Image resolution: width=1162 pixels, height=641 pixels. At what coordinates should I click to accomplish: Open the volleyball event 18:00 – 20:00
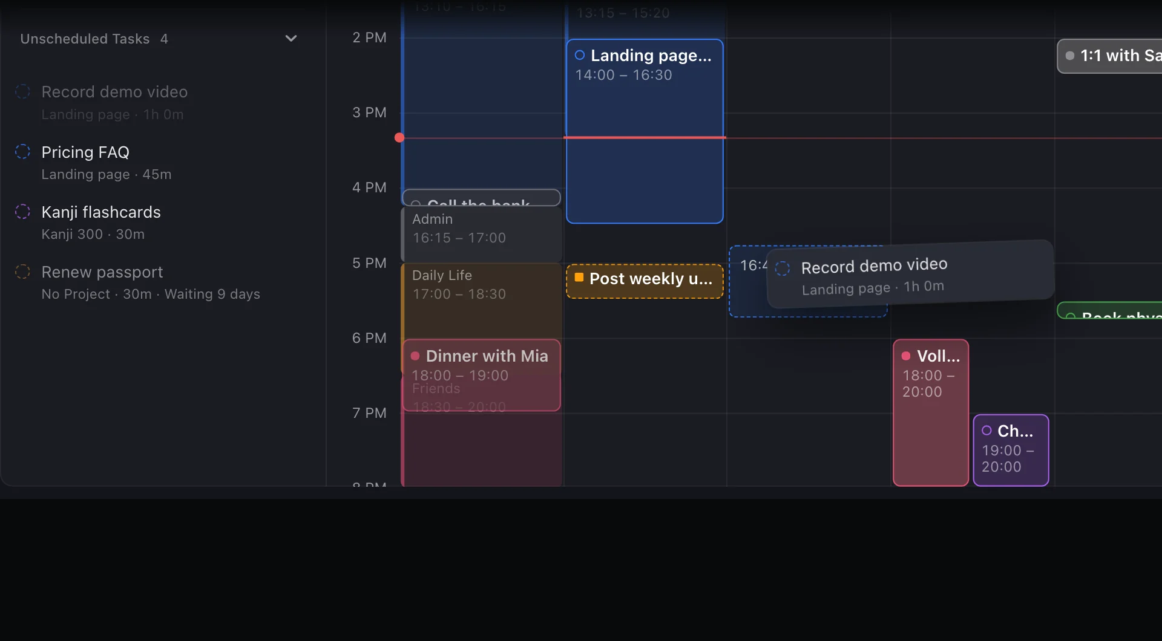pyautogui.click(x=931, y=413)
